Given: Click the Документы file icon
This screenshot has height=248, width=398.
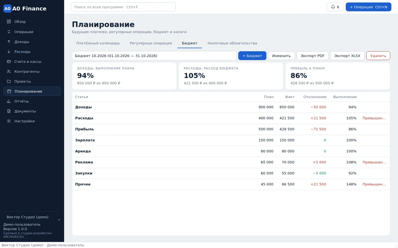Looking at the screenshot, I should click(x=9, y=111).
